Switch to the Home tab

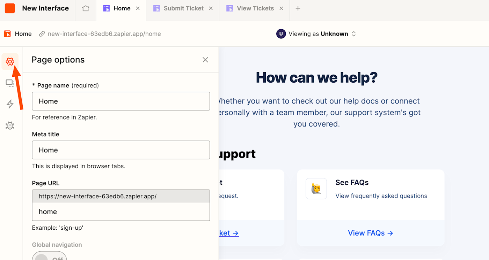[122, 8]
